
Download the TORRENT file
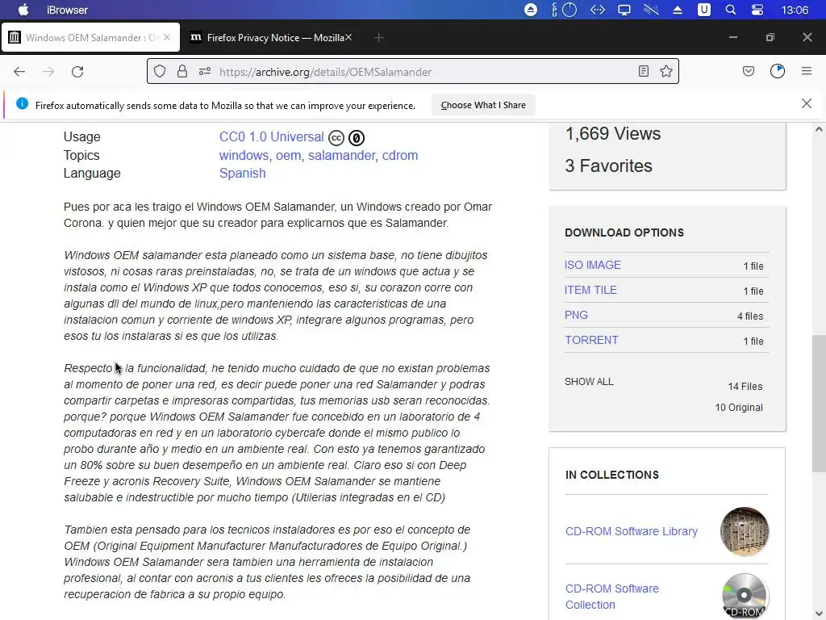click(x=591, y=340)
